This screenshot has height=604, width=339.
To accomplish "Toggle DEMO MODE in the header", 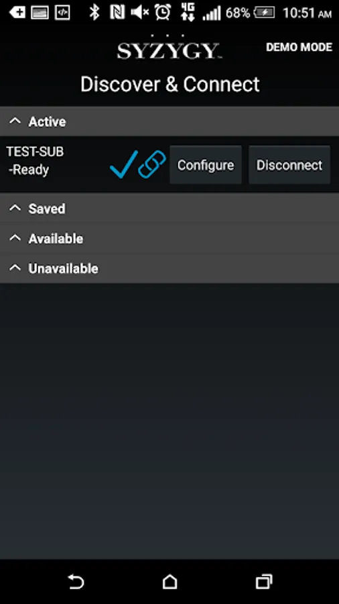I will pos(299,47).
